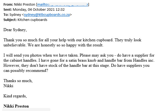Click the "Handles inc." text in the body
This screenshot has width=158, height=111.
(x=144, y=60)
